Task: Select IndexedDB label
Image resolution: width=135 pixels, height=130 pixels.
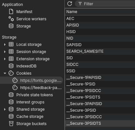Action: (x=26, y=66)
